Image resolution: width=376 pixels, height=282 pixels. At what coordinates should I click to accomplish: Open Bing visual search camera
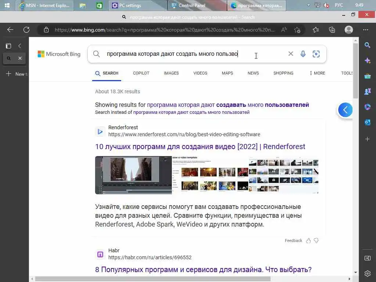[316, 54]
